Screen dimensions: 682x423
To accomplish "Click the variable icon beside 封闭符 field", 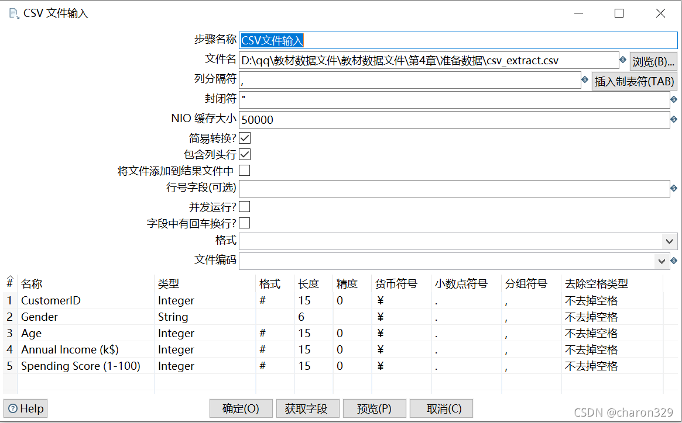I will [673, 99].
